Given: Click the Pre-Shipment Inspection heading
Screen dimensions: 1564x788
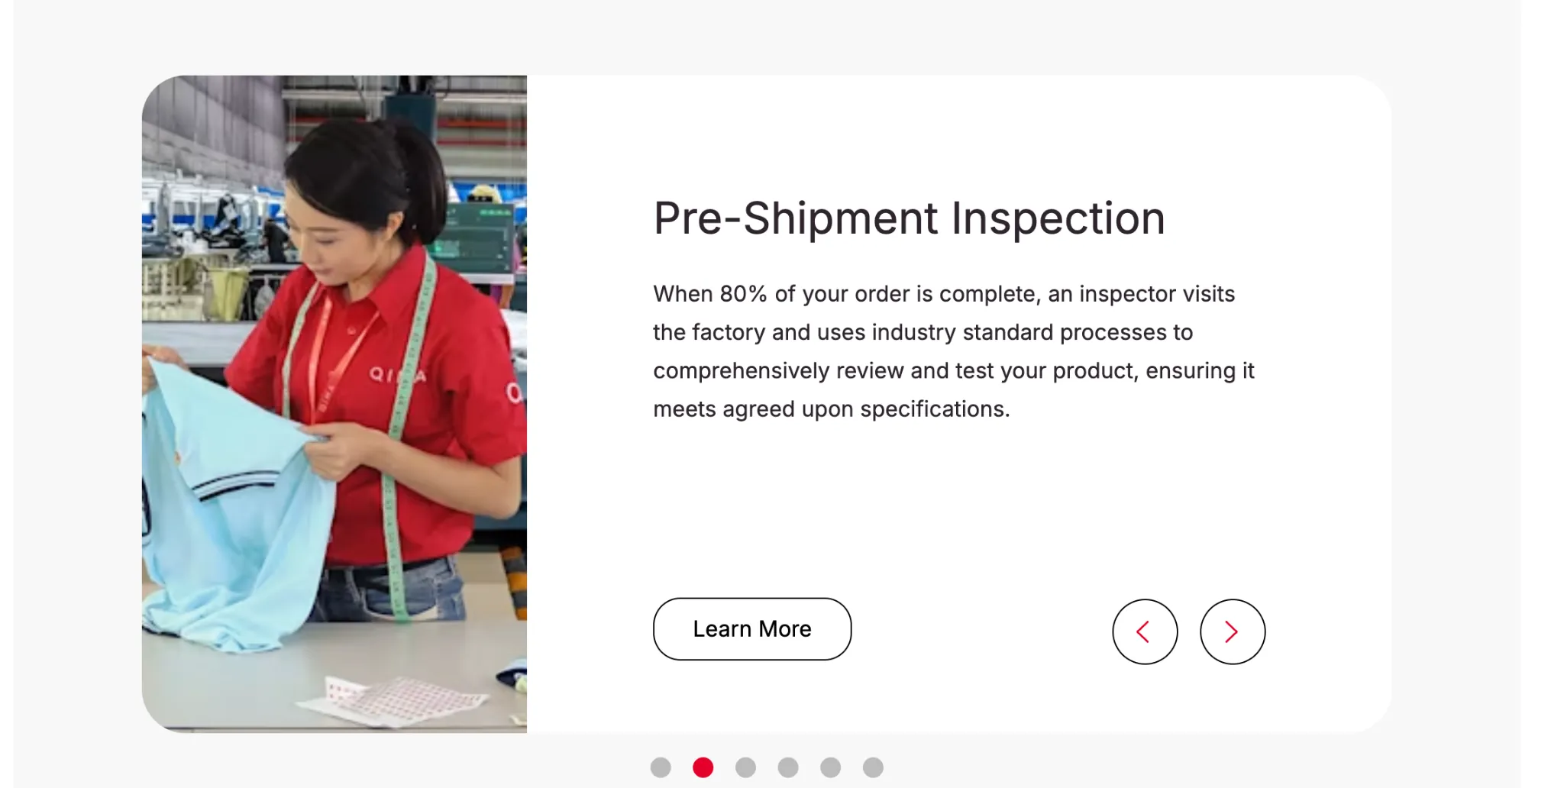Looking at the screenshot, I should 909,218.
